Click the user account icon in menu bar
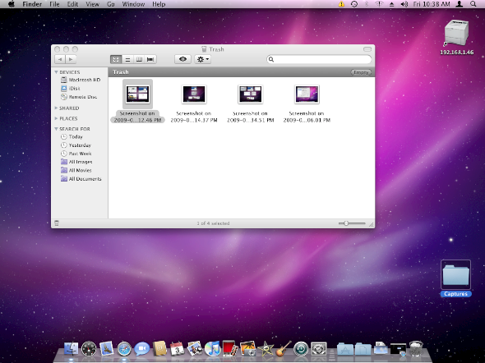Screen dimensions: 485x363 pos(460,4)
